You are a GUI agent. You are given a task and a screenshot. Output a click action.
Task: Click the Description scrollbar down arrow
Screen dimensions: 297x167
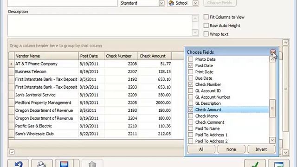[195, 32]
